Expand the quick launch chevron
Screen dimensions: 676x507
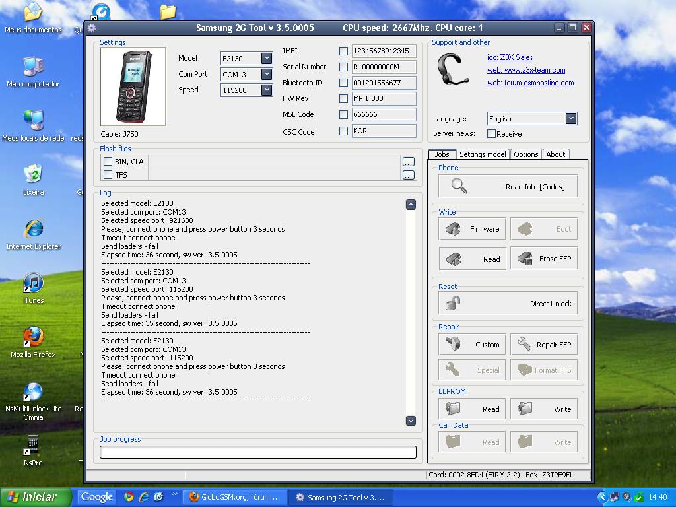174,494
